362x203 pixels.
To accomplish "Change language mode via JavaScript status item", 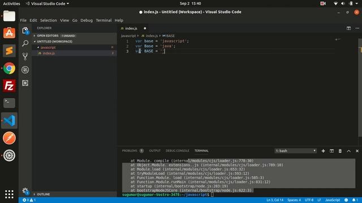I will [333, 200].
